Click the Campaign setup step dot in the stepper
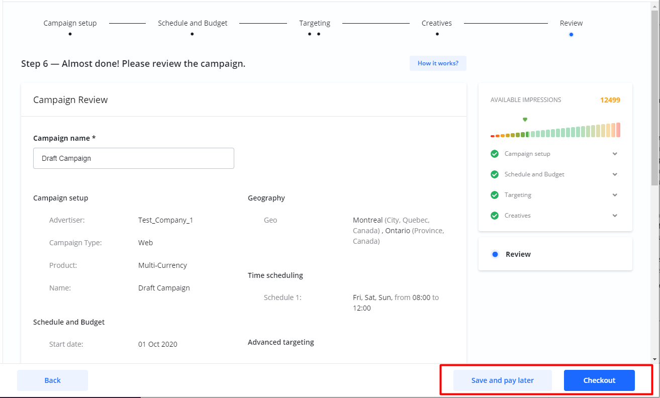Viewport: 660px width, 398px height. click(70, 34)
